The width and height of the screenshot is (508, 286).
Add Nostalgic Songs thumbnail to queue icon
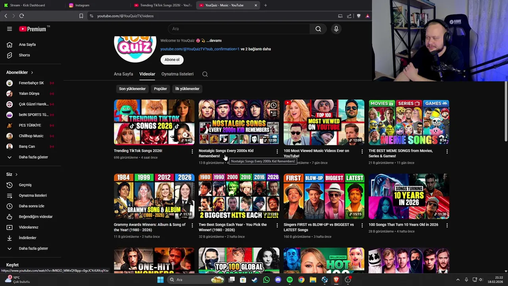pyautogui.click(x=273, y=114)
